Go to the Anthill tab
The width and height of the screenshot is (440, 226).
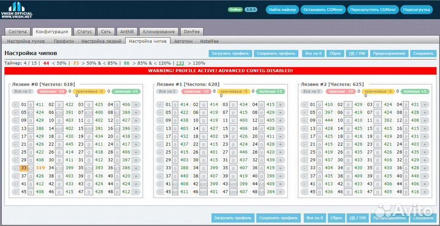click(127, 32)
